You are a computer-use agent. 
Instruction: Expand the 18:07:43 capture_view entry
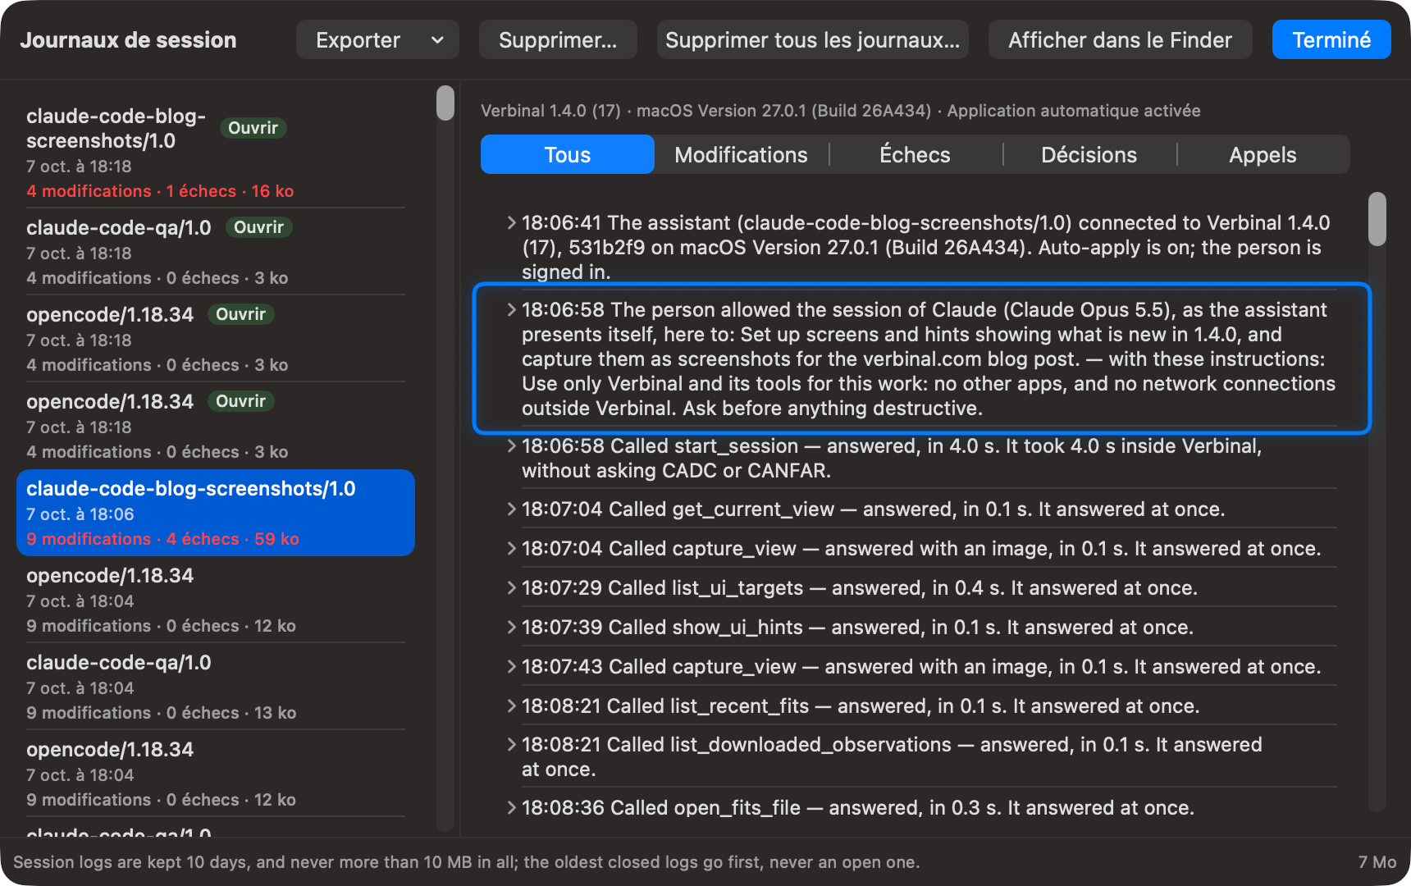click(x=511, y=666)
